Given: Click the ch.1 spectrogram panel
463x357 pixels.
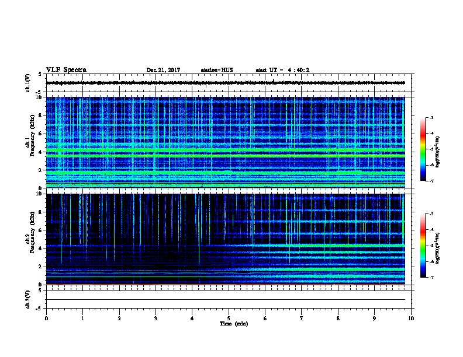Looking at the screenshot, I should click(226, 142).
